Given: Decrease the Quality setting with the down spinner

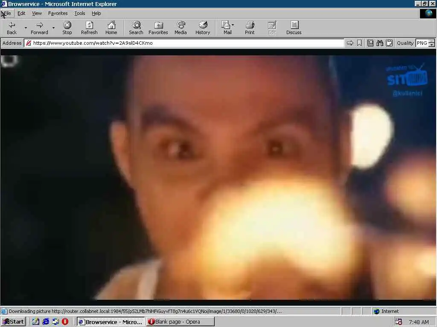Looking at the screenshot, I should pos(432,45).
